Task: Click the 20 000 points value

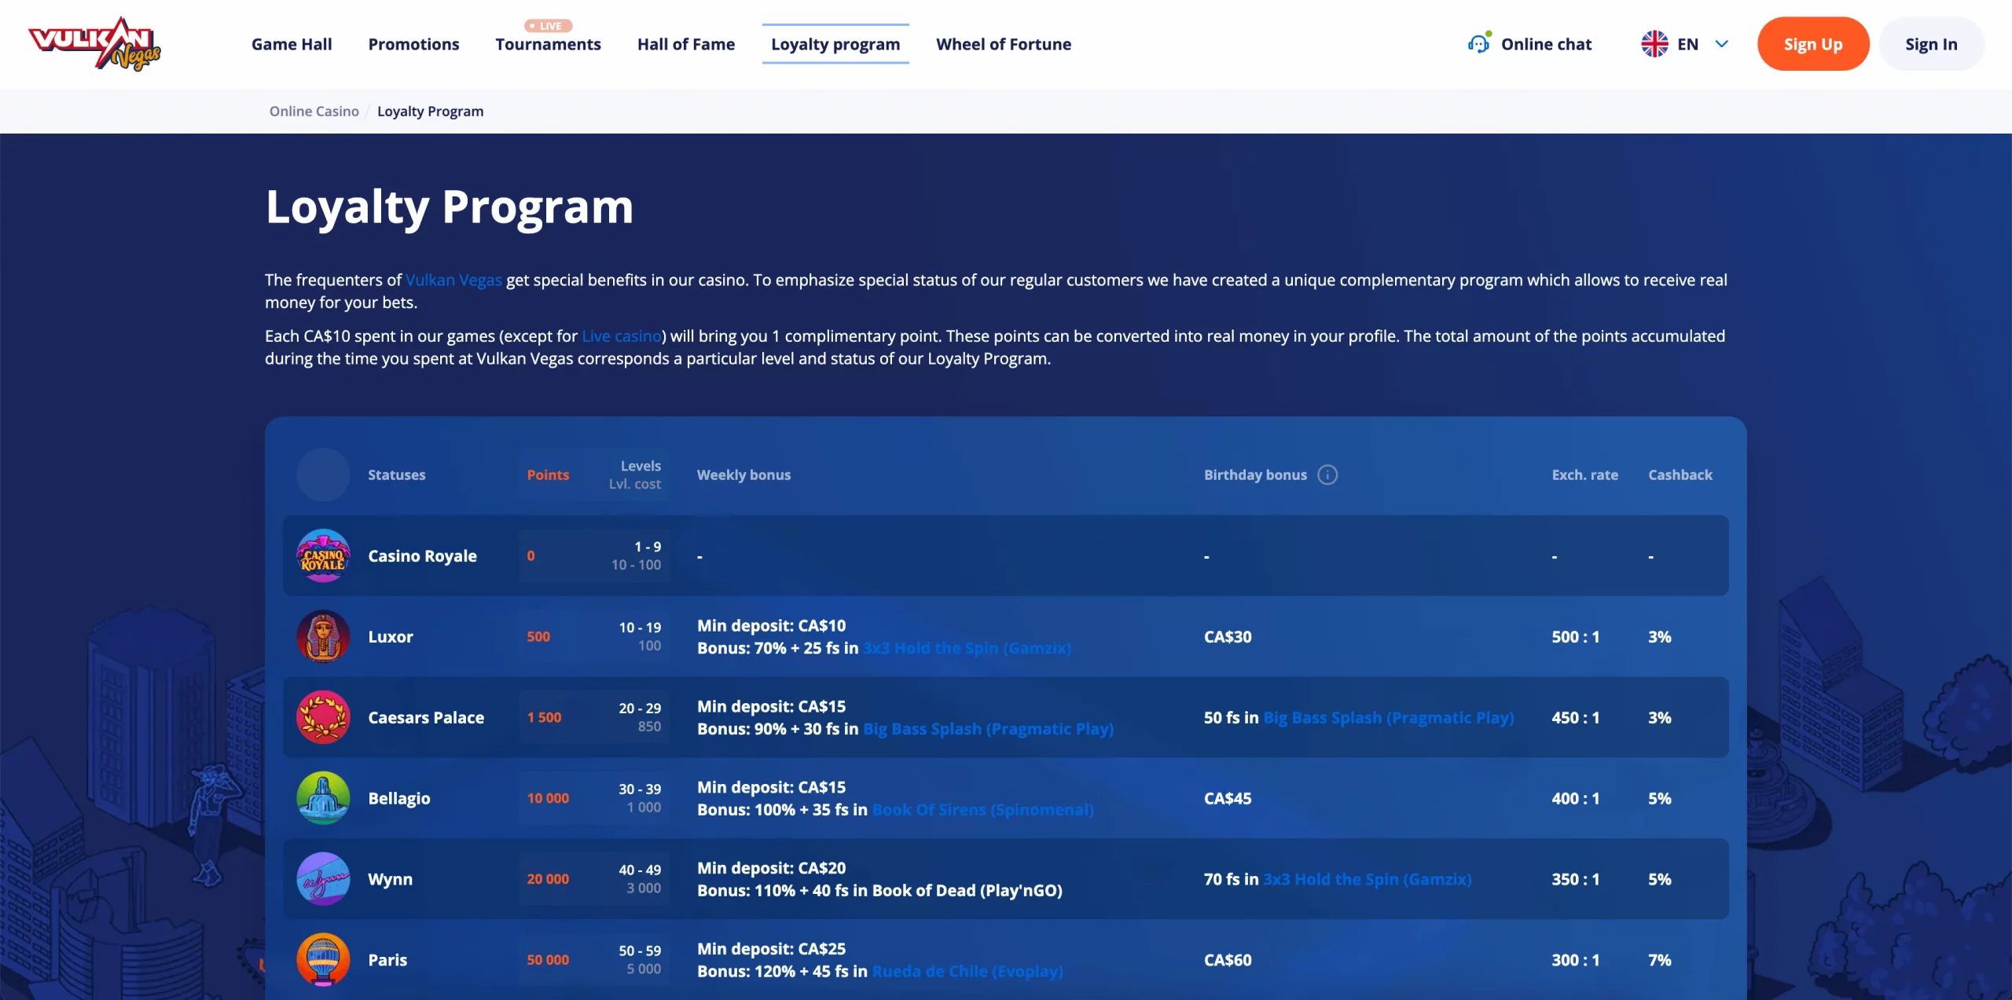Action: pyautogui.click(x=548, y=880)
